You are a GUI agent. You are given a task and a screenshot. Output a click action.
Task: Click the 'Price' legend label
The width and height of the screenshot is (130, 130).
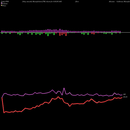[x=4, y=6]
